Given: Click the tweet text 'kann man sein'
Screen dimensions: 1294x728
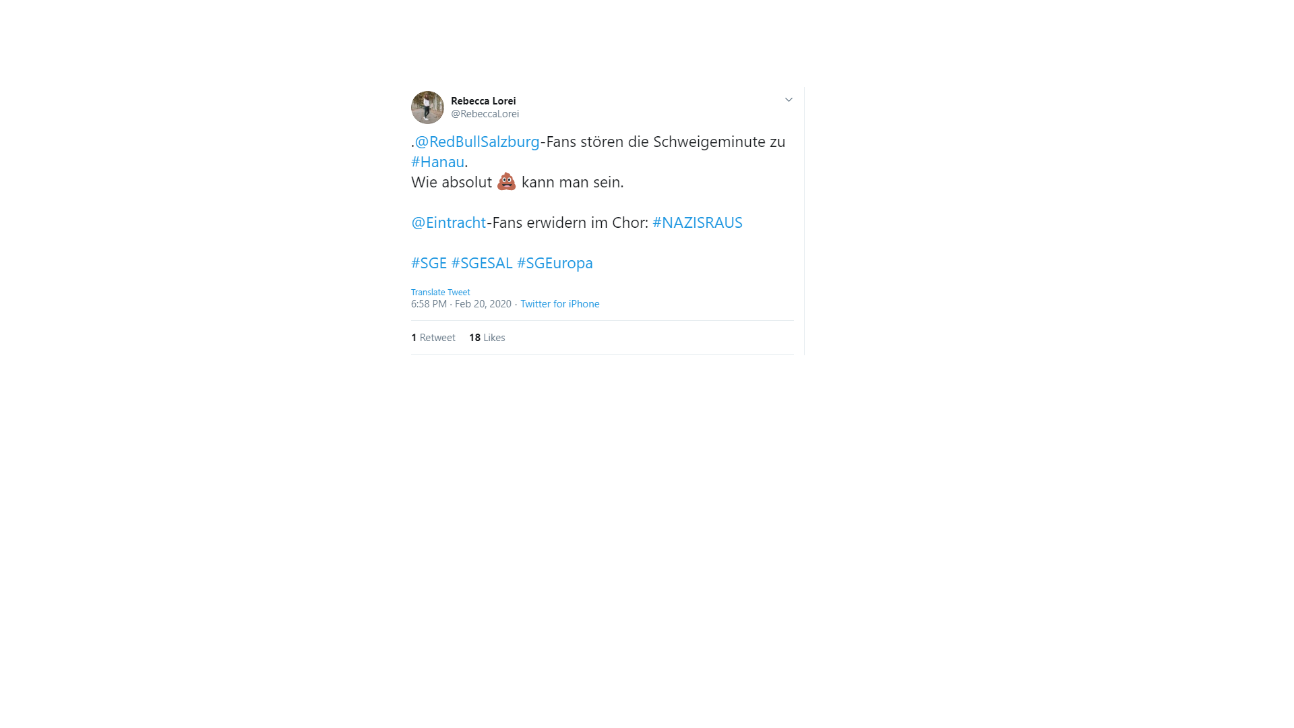Looking at the screenshot, I should [x=572, y=182].
